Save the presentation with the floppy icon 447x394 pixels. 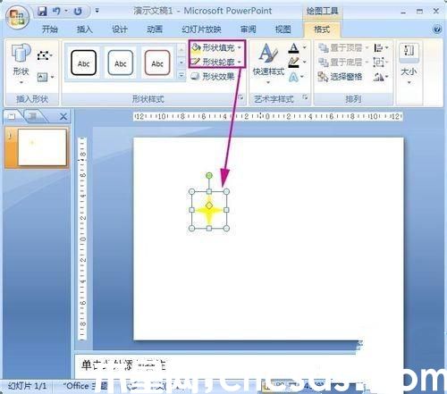42,12
